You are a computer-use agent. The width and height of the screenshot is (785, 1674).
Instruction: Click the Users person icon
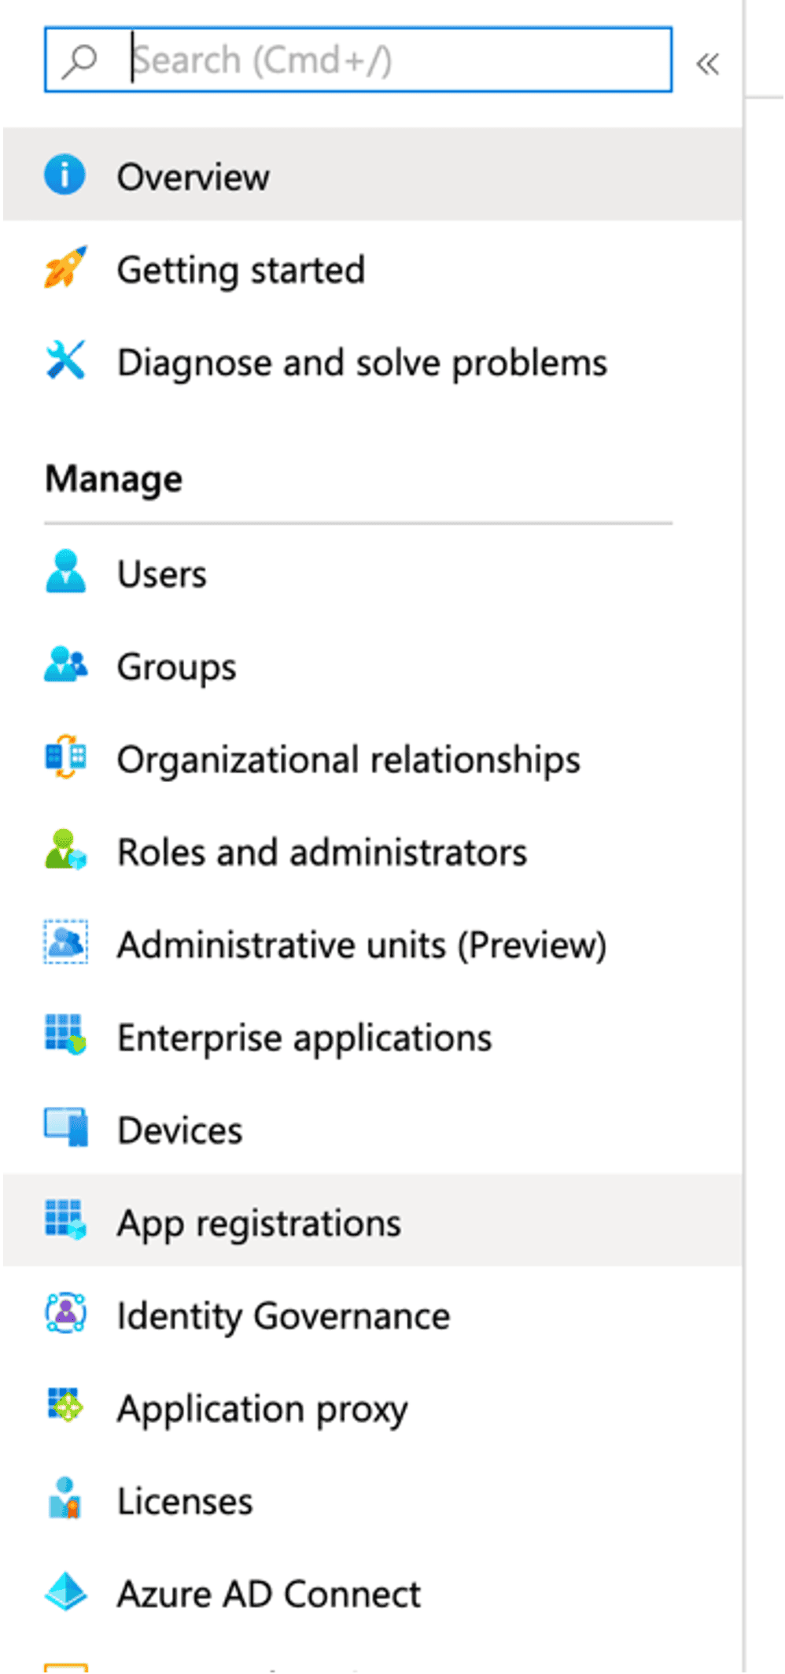pos(65,572)
